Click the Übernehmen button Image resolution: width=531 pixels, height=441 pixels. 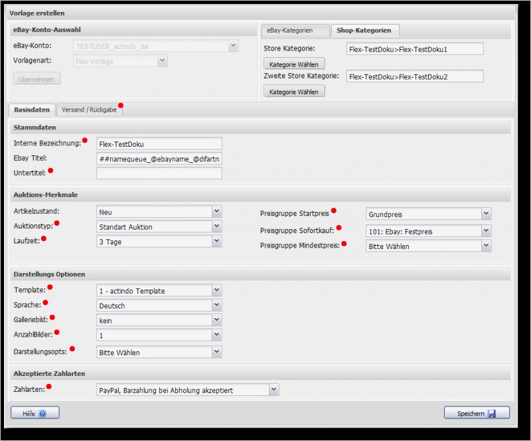[37, 79]
